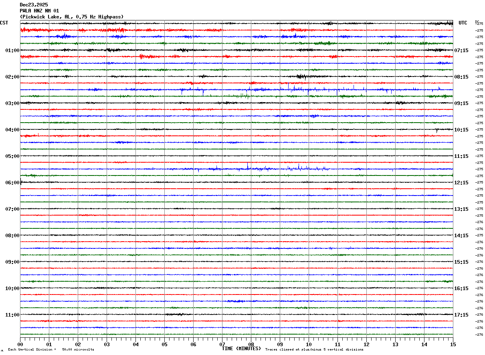Click the "15:15" UTC time label
Screen dimensions: 485x355
(x=461, y=262)
